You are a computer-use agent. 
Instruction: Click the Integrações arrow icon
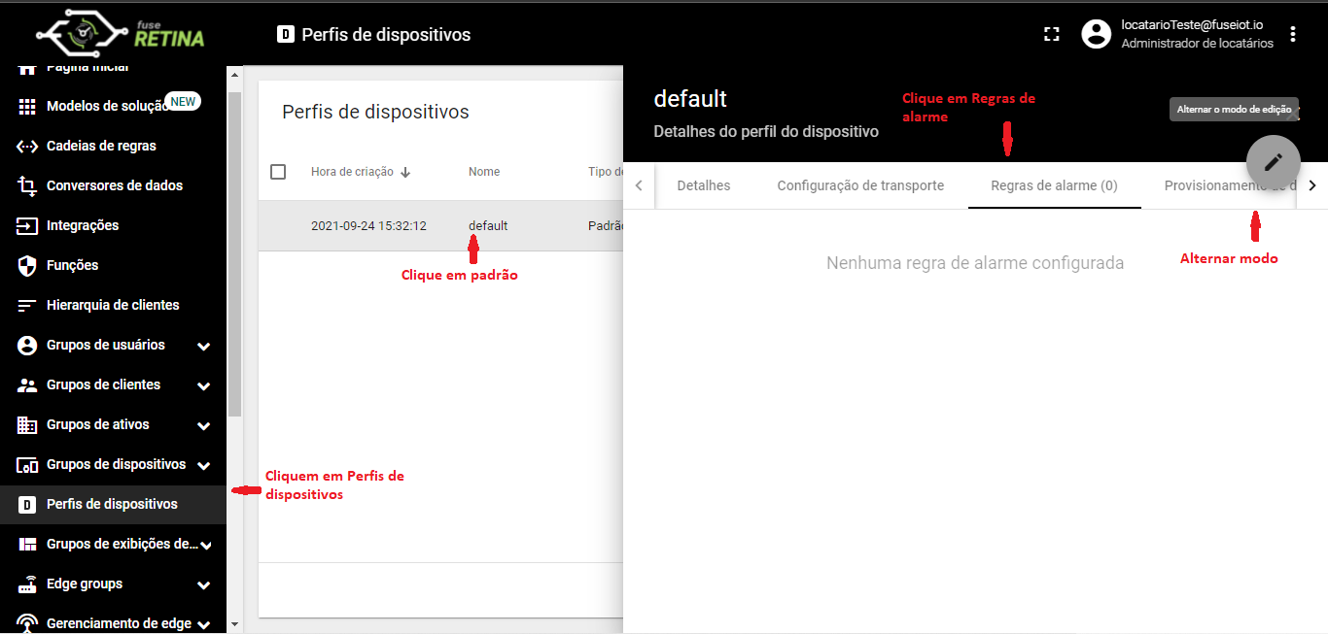click(27, 225)
